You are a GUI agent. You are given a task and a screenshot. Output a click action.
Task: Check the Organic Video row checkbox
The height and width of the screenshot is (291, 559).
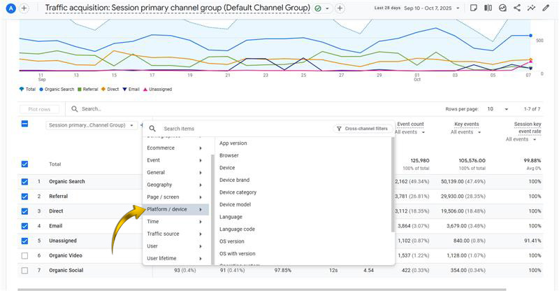click(x=24, y=255)
